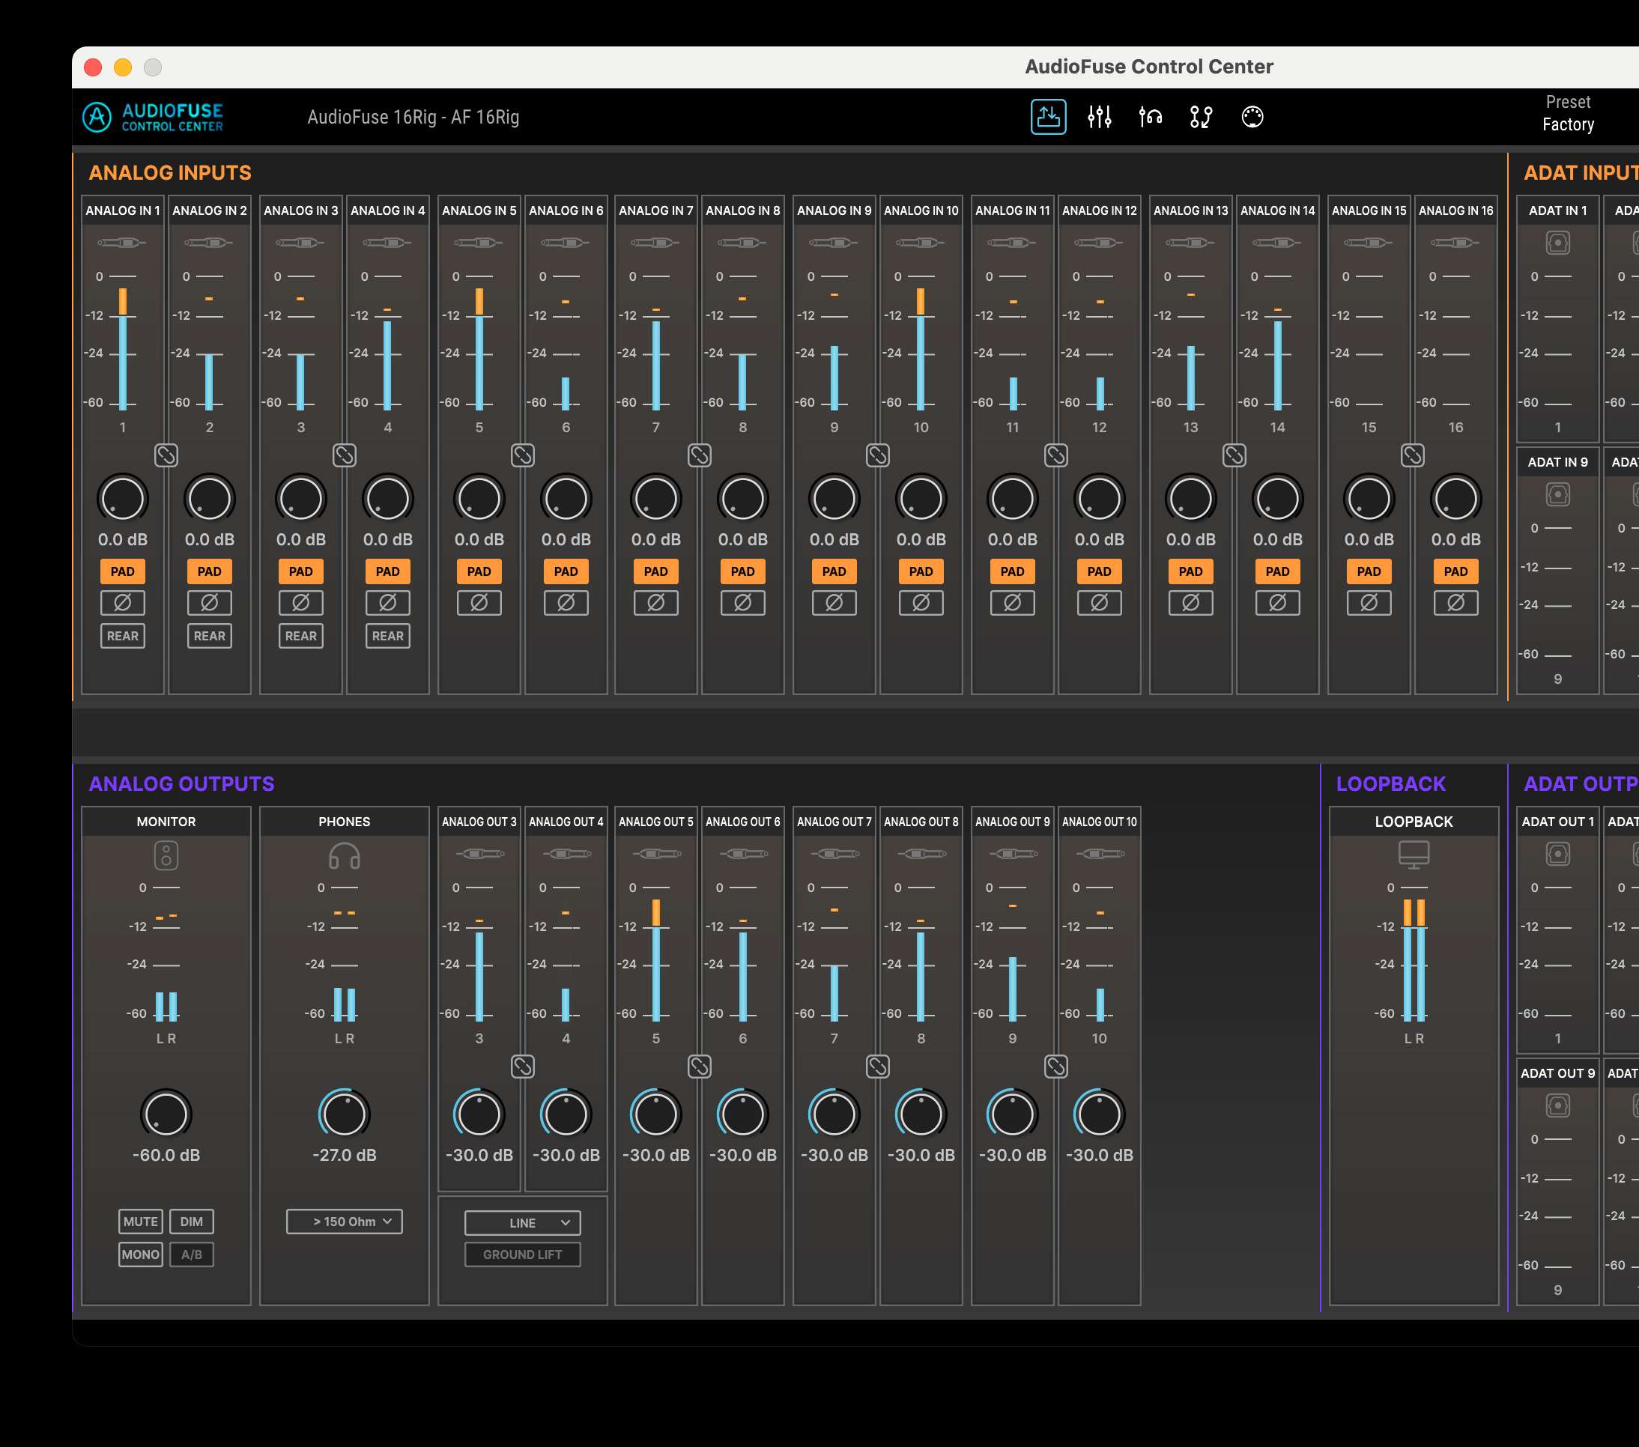The image size is (1639, 1447).
Task: Click the ANALOG OUT 7 channel label
Action: point(834,822)
